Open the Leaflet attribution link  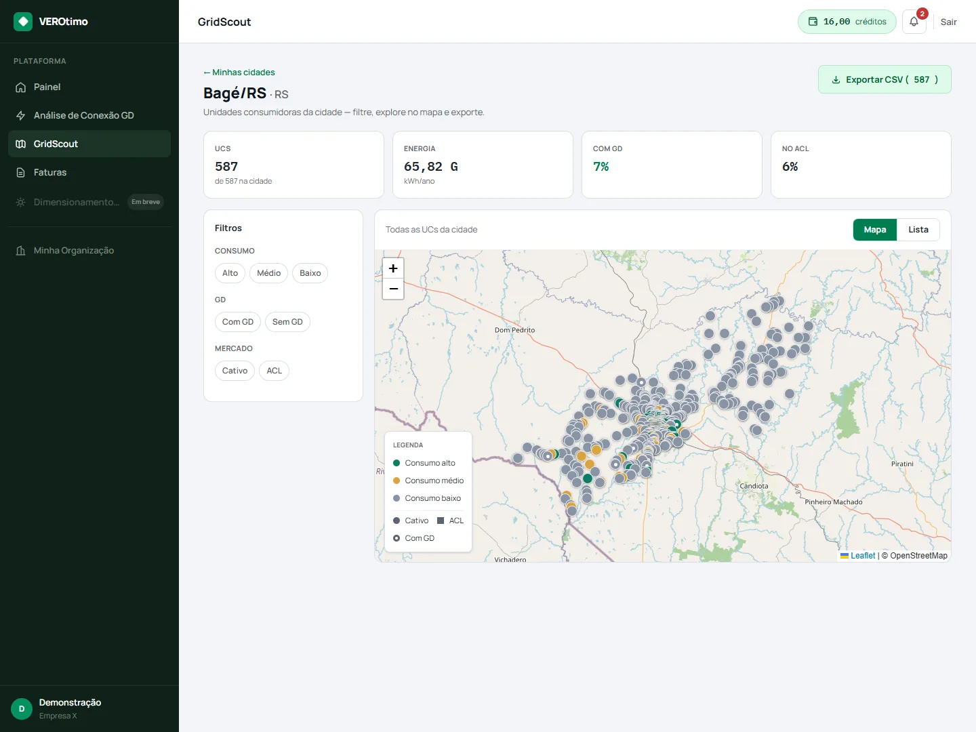858,556
